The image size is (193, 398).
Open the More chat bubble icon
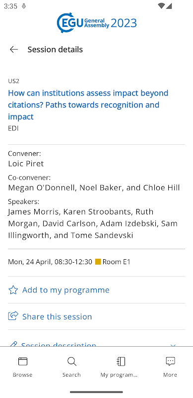[170, 361]
